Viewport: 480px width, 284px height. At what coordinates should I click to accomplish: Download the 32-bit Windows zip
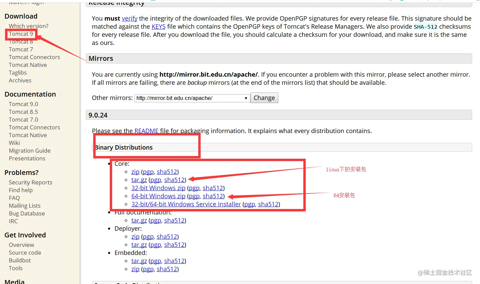[158, 188]
